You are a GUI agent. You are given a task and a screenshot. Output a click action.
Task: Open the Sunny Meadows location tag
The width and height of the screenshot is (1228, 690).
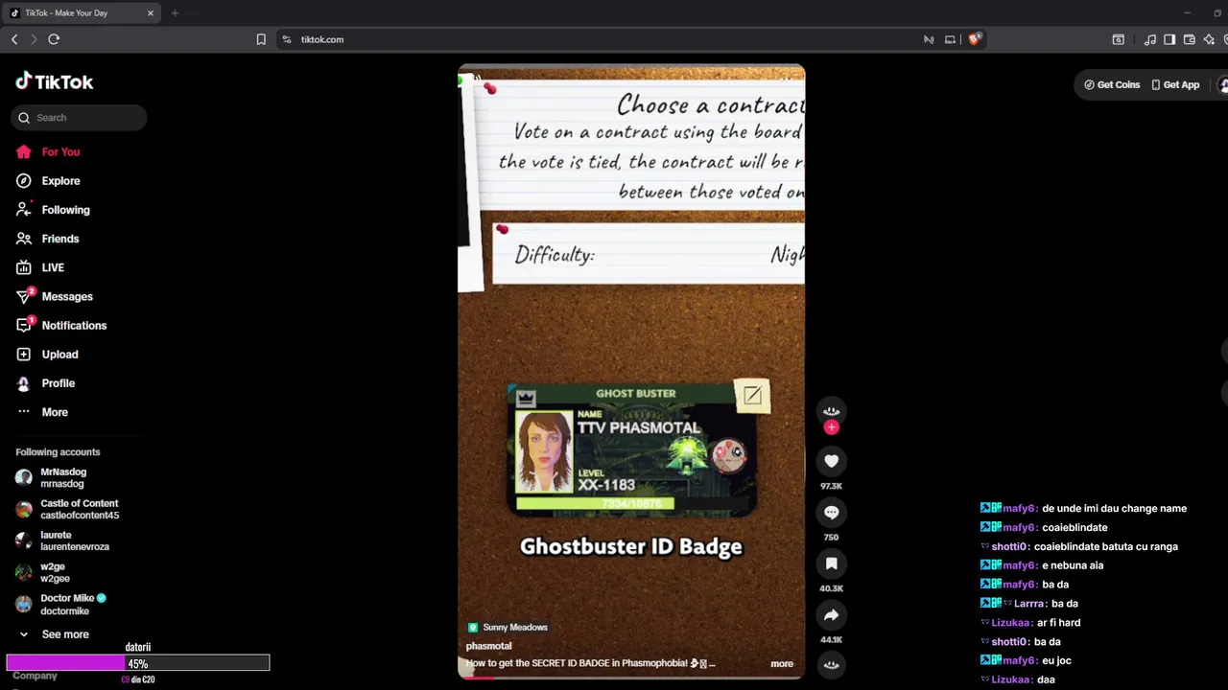coord(508,627)
